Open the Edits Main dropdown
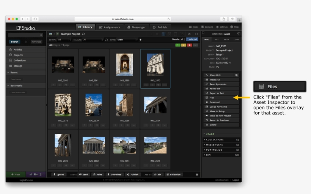Image resolution: width=311 pixels, height=194 pixels. (127, 40)
